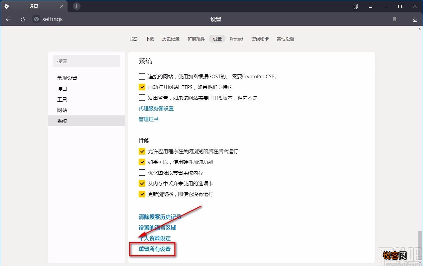423x266 pixels.
Task: Click the 系统 panel heading
Action: tap(145, 61)
